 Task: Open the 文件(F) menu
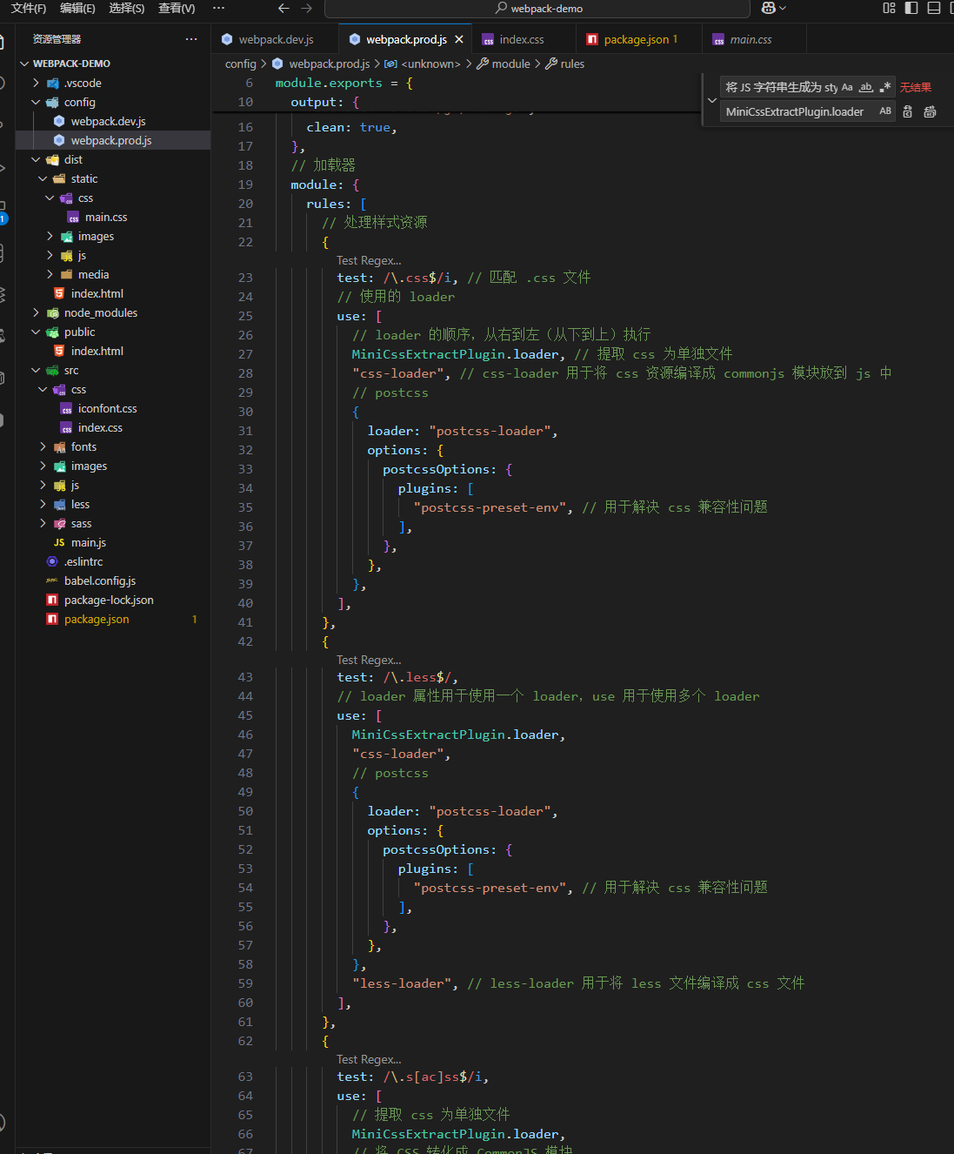(x=29, y=8)
